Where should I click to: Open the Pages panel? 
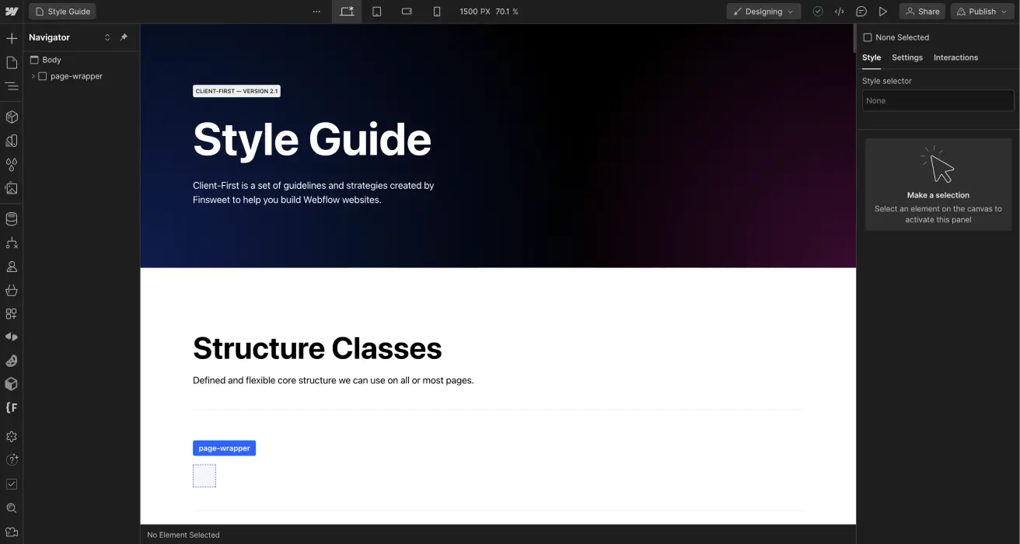(x=12, y=61)
